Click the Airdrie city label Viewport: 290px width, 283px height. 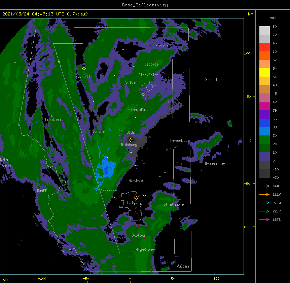[x=136, y=180]
